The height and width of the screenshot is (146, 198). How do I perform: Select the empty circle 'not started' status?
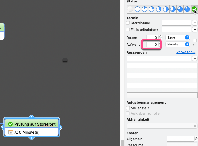pyautogui.click(x=137, y=9)
